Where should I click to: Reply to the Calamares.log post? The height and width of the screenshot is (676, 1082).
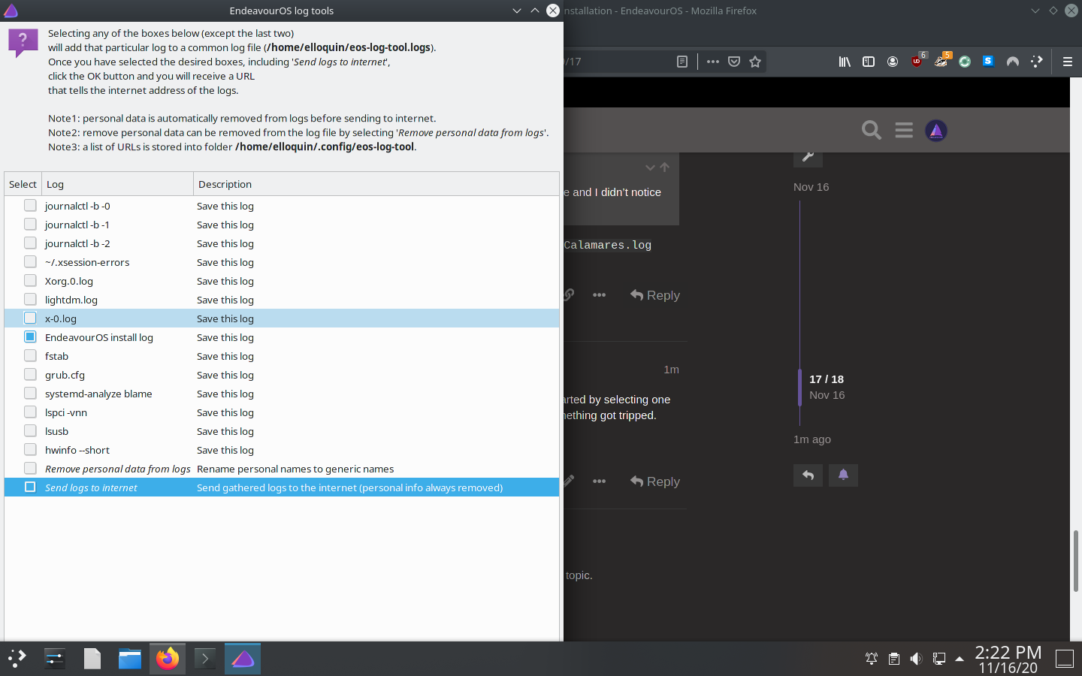click(x=655, y=295)
